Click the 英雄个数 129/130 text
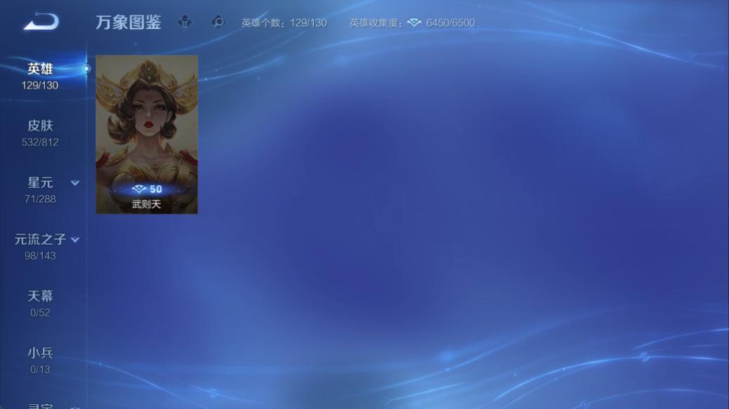This screenshot has height=409, width=729. tap(284, 22)
